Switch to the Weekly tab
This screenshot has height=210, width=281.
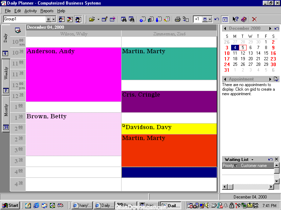click(6, 73)
